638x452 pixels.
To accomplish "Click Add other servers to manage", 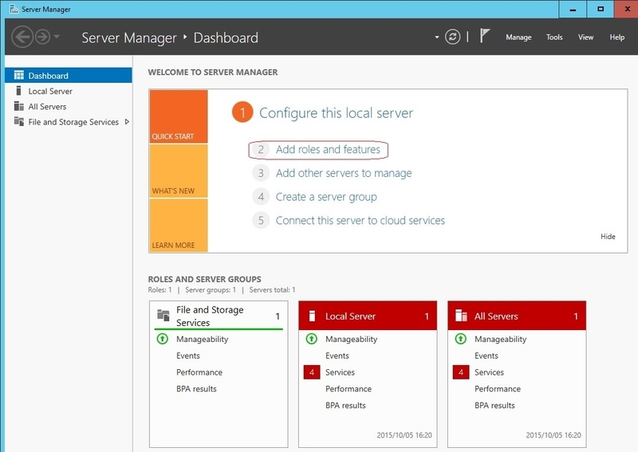I will click(x=344, y=173).
